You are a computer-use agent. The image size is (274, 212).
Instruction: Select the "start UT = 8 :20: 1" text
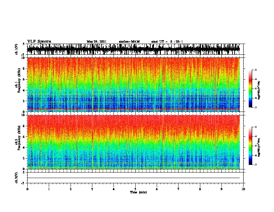(x=167, y=42)
